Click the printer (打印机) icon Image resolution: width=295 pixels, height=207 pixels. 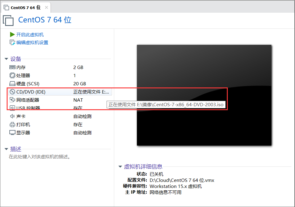(12, 124)
